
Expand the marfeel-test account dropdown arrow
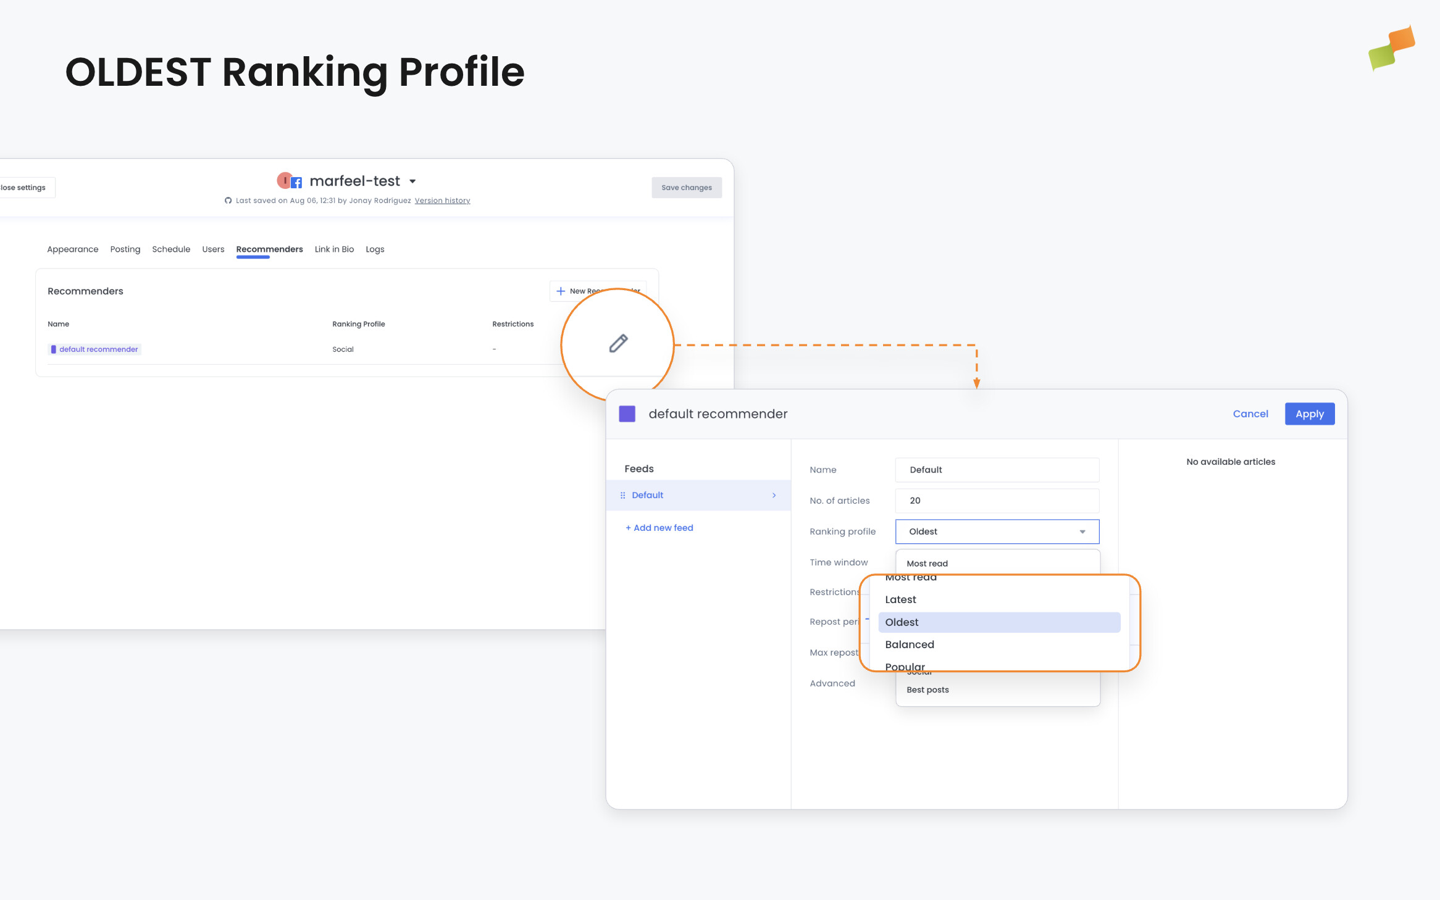412,181
